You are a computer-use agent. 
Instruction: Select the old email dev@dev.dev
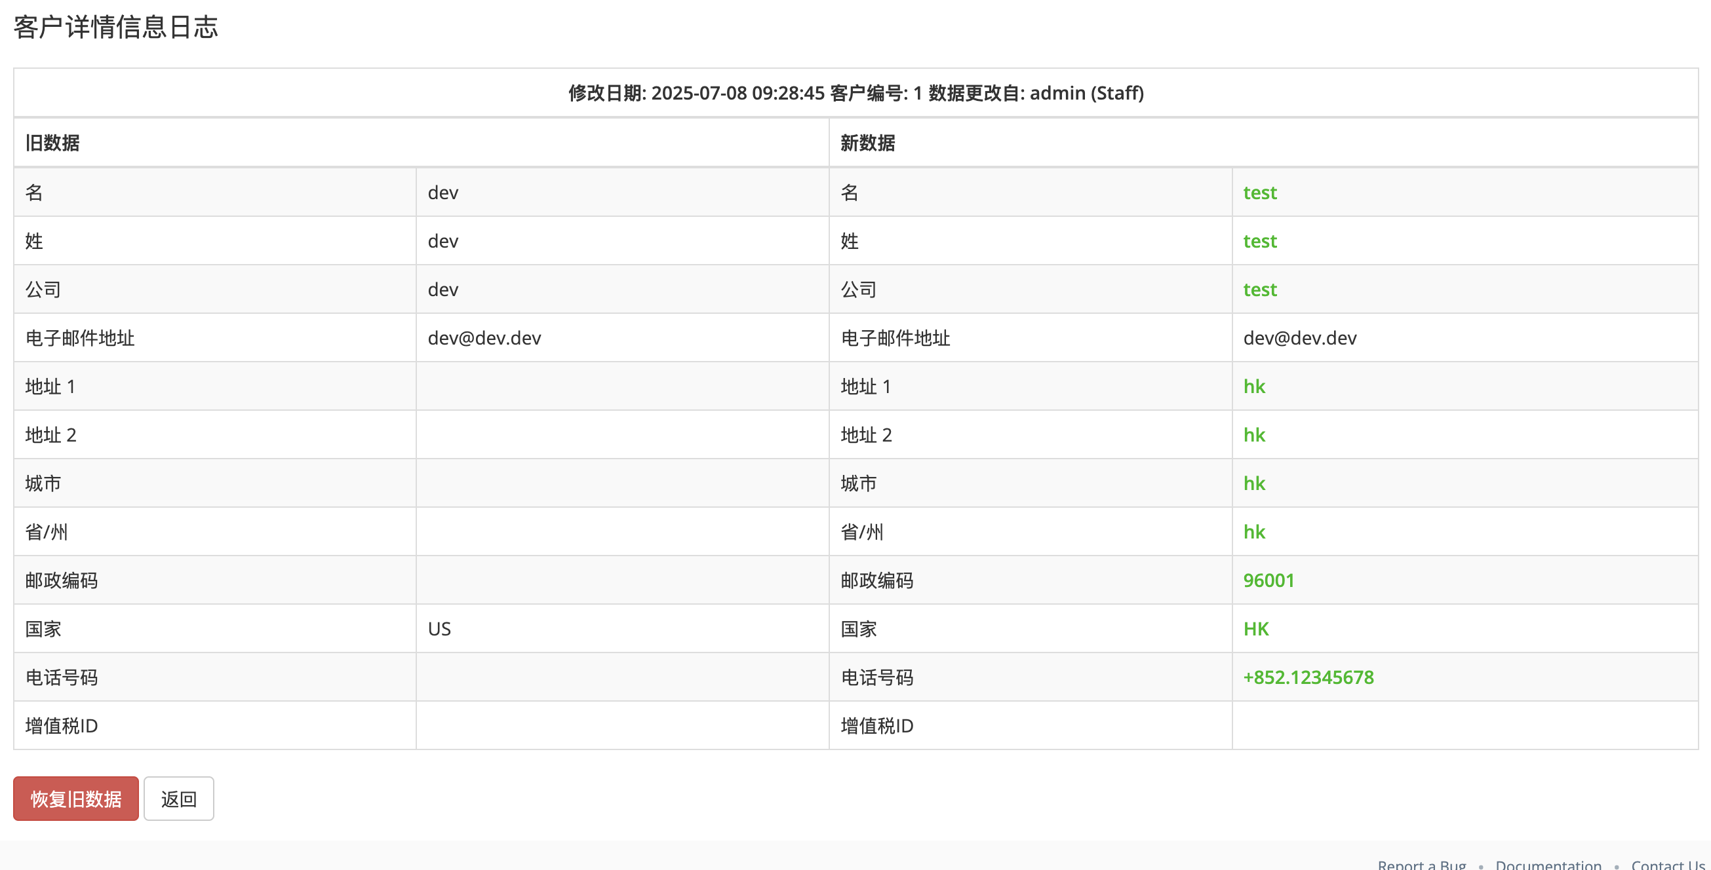pos(484,338)
